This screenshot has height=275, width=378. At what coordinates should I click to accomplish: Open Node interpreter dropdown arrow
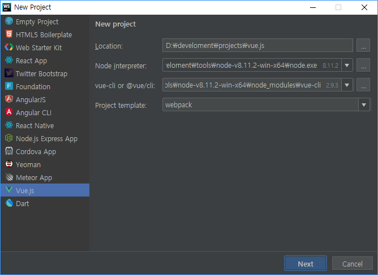[347, 65]
